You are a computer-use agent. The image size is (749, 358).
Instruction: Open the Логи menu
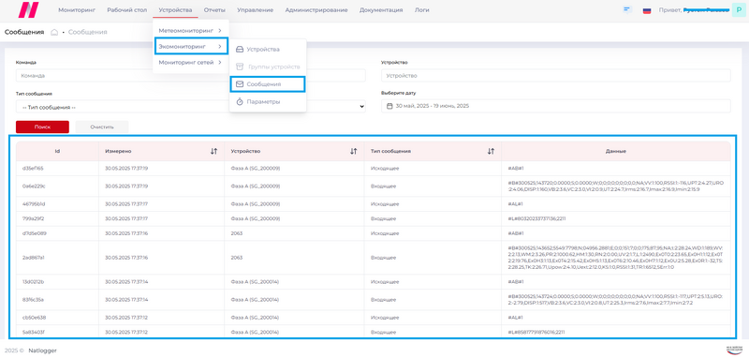coord(422,10)
